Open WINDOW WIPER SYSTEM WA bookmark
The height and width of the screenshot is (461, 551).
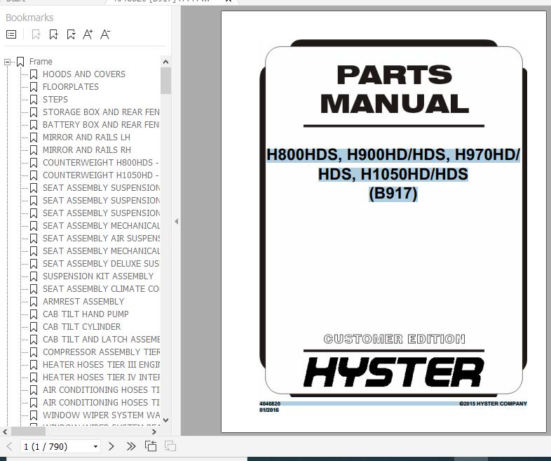(101, 415)
